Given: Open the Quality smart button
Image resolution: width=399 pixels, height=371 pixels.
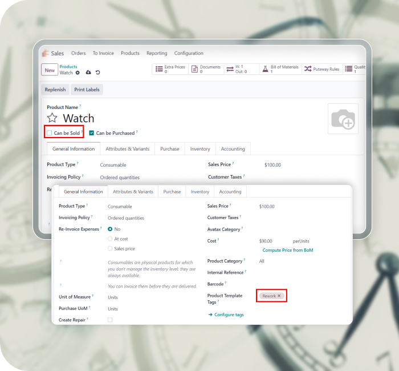Looking at the screenshot, I should point(355,69).
